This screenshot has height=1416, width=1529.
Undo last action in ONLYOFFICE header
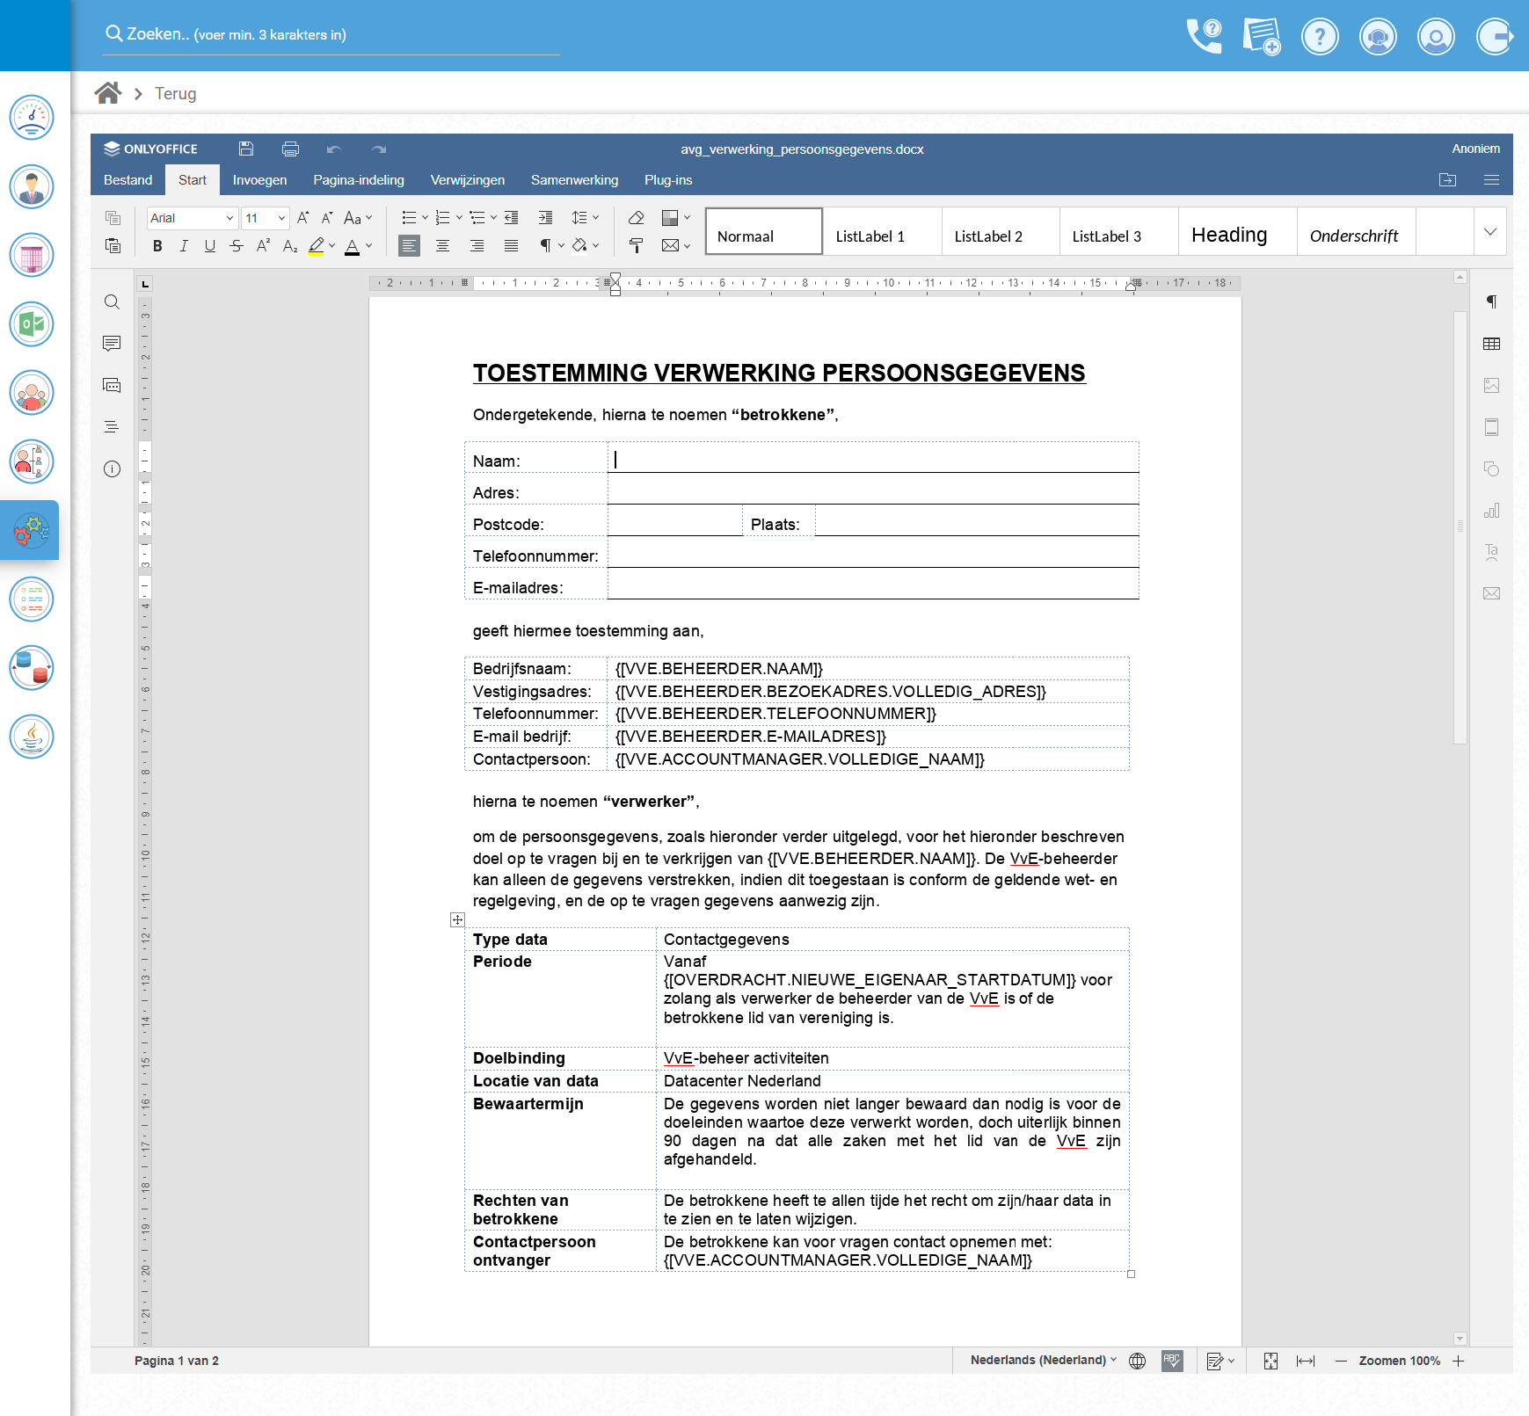point(334,149)
